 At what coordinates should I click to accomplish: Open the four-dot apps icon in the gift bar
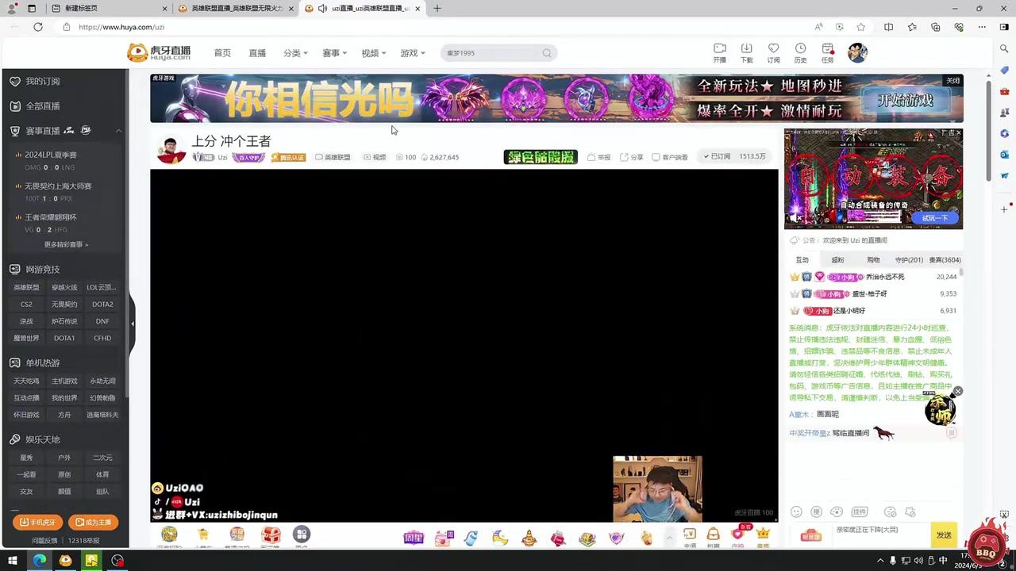click(x=301, y=535)
